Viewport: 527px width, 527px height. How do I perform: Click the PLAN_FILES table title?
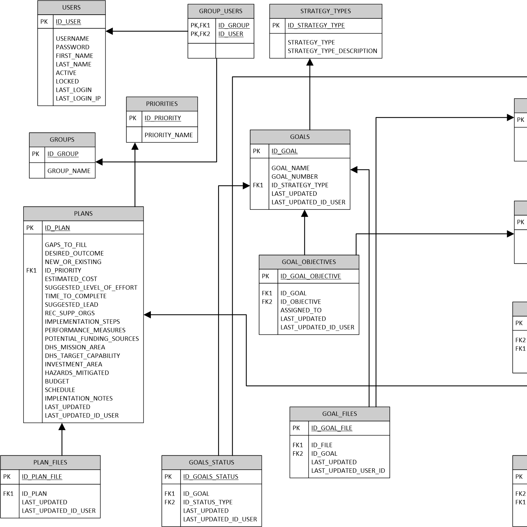[50, 463]
